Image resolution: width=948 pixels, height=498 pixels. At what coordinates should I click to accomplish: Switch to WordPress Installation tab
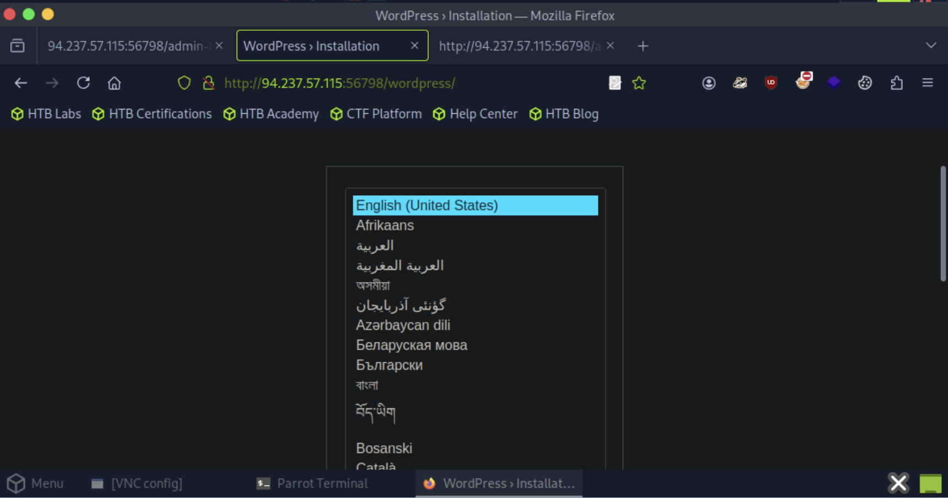[x=332, y=46]
